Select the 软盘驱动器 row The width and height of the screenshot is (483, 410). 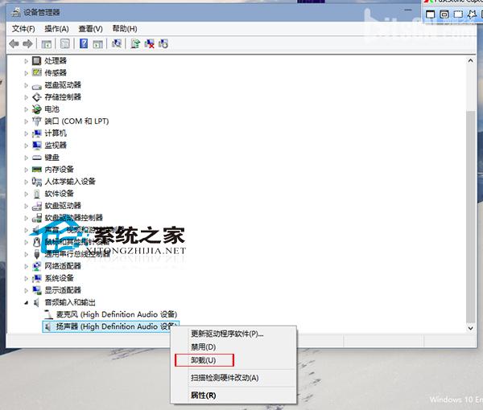(63, 206)
